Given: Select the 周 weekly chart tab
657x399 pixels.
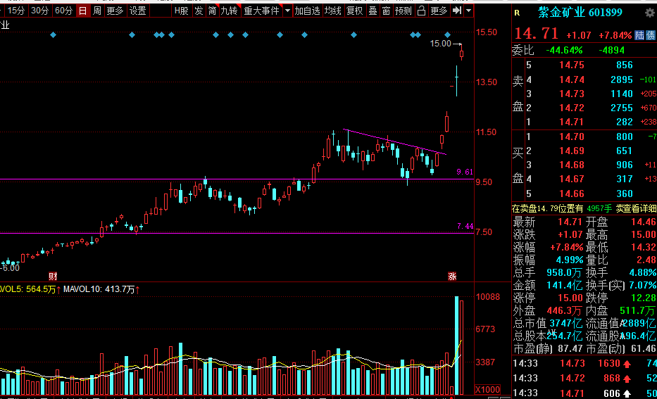Looking at the screenshot, I should 96,11.
